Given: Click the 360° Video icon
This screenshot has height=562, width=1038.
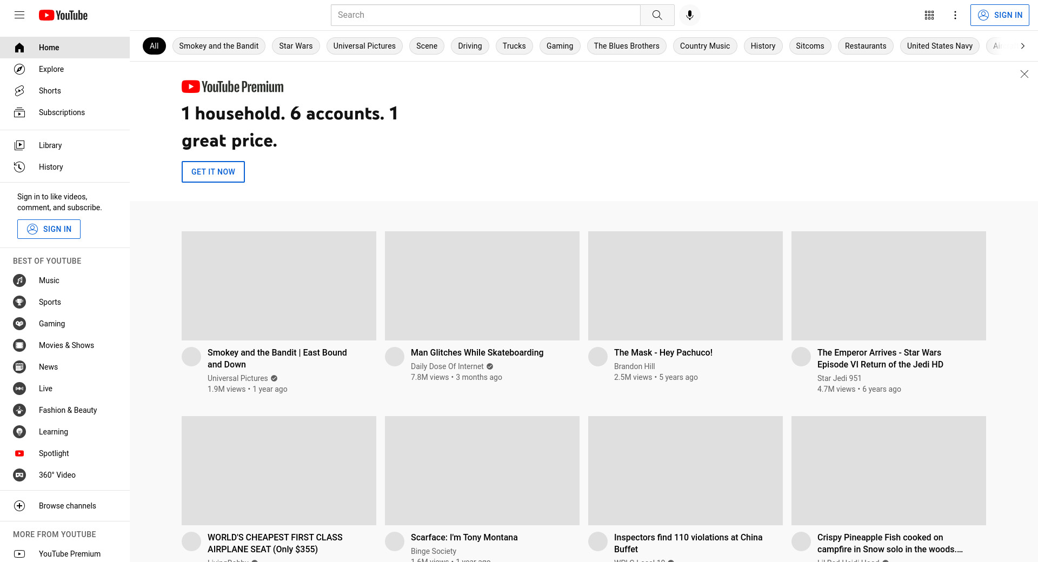Looking at the screenshot, I should point(19,475).
